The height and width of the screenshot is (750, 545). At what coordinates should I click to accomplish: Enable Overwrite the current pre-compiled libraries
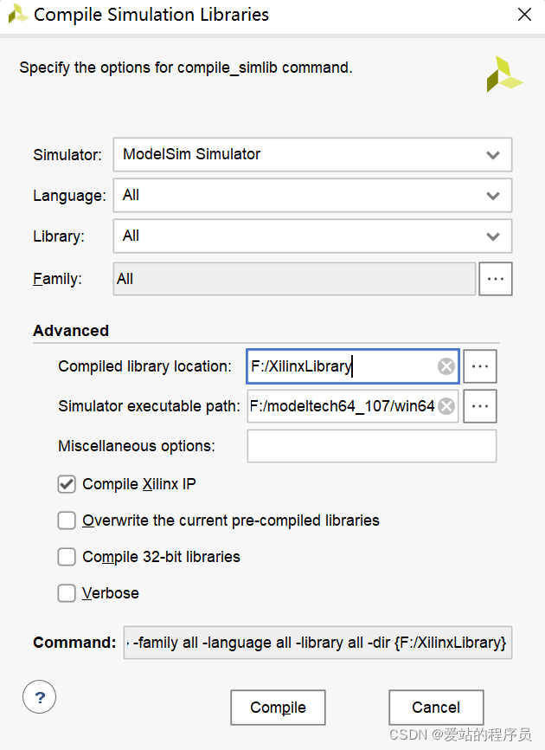[67, 520]
